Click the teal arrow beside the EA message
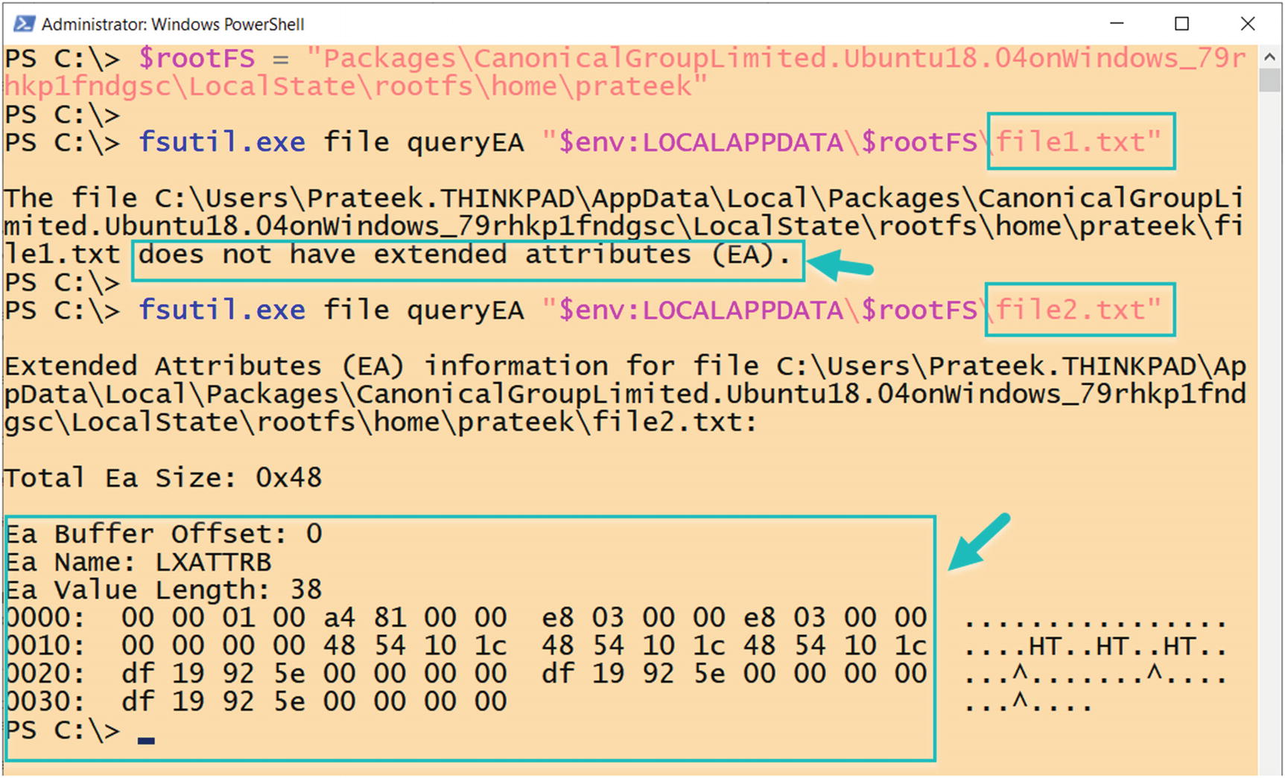 [x=840, y=265]
